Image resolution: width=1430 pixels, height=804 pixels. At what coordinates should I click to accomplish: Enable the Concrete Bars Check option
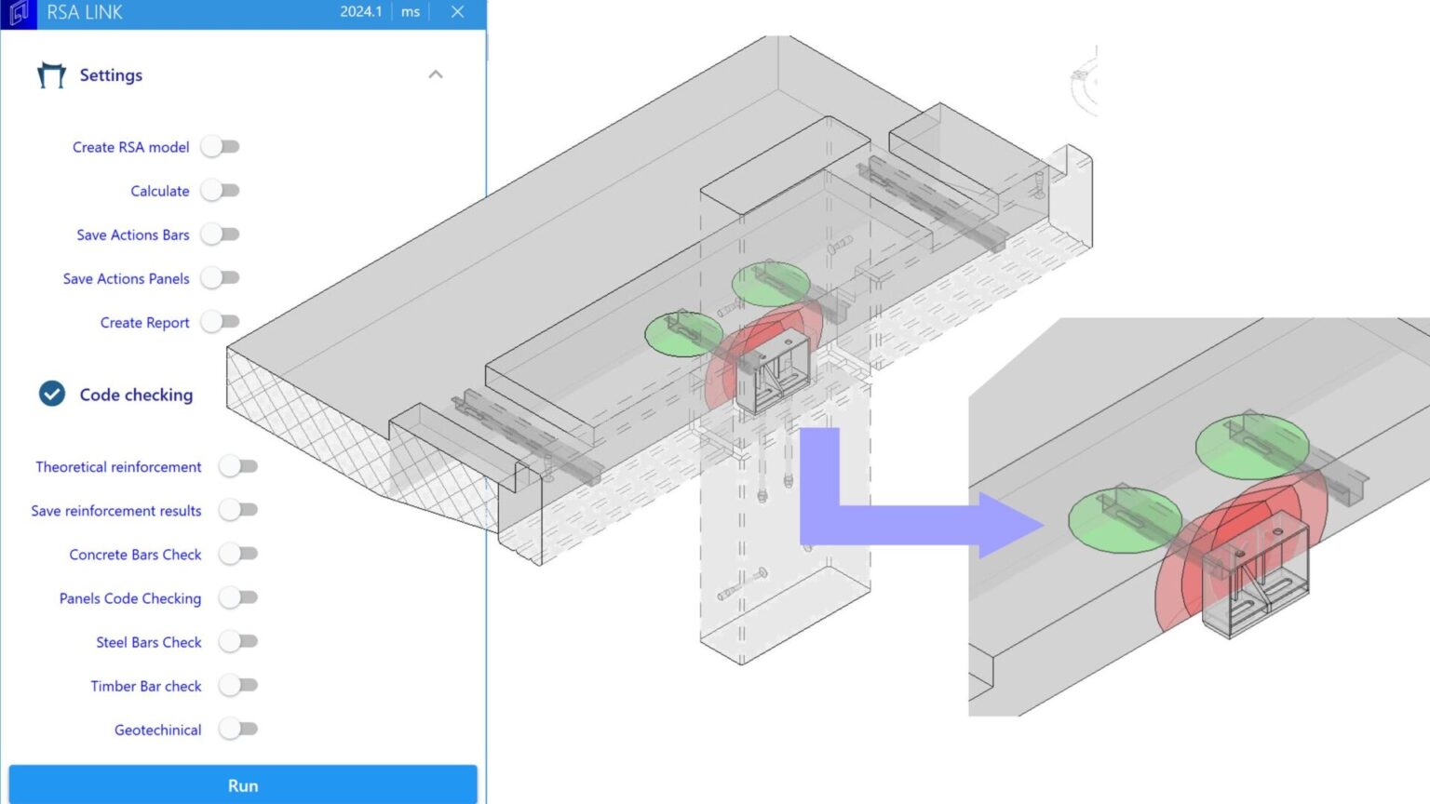238,554
